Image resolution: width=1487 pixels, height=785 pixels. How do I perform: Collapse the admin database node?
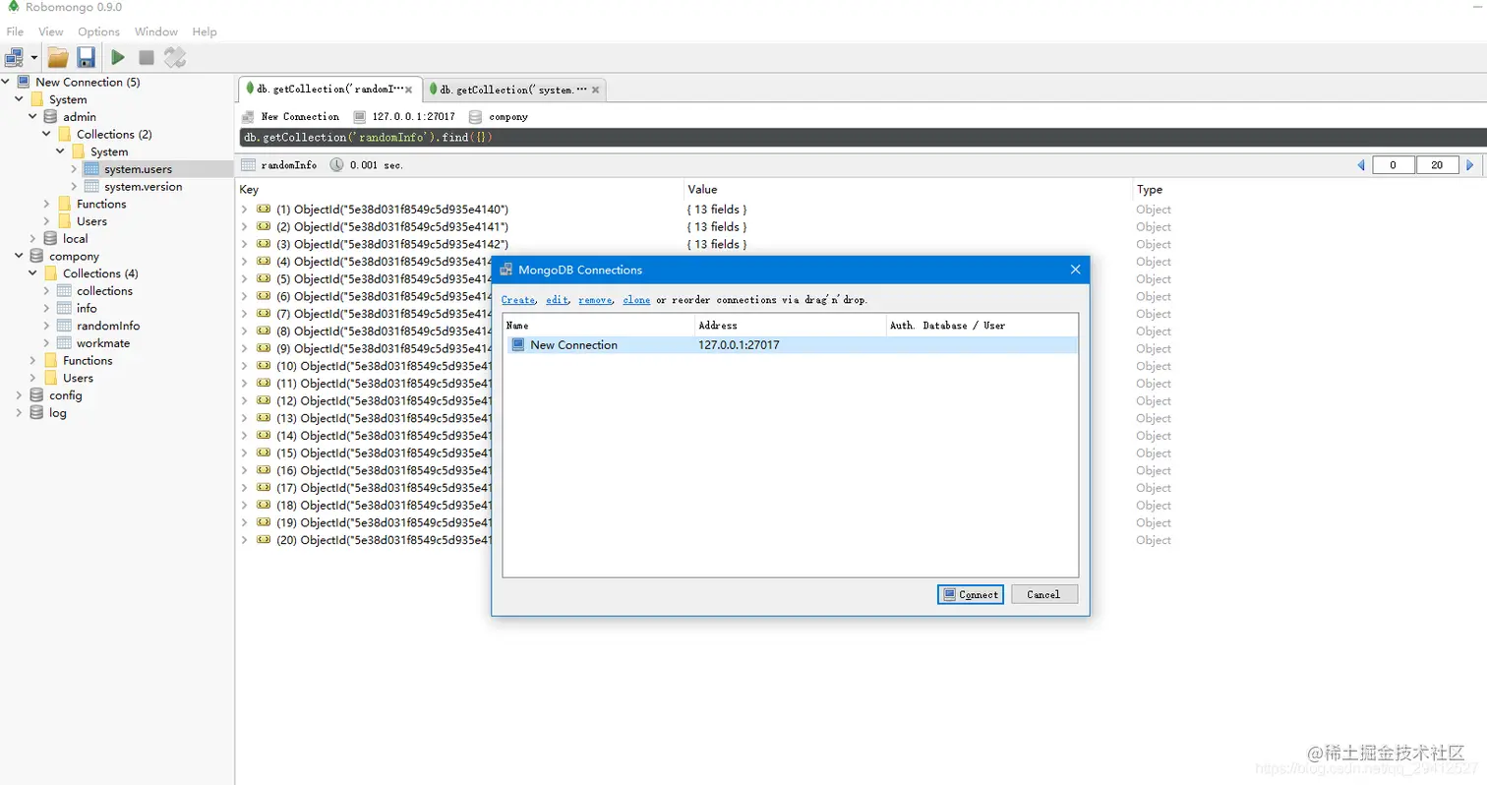point(32,117)
